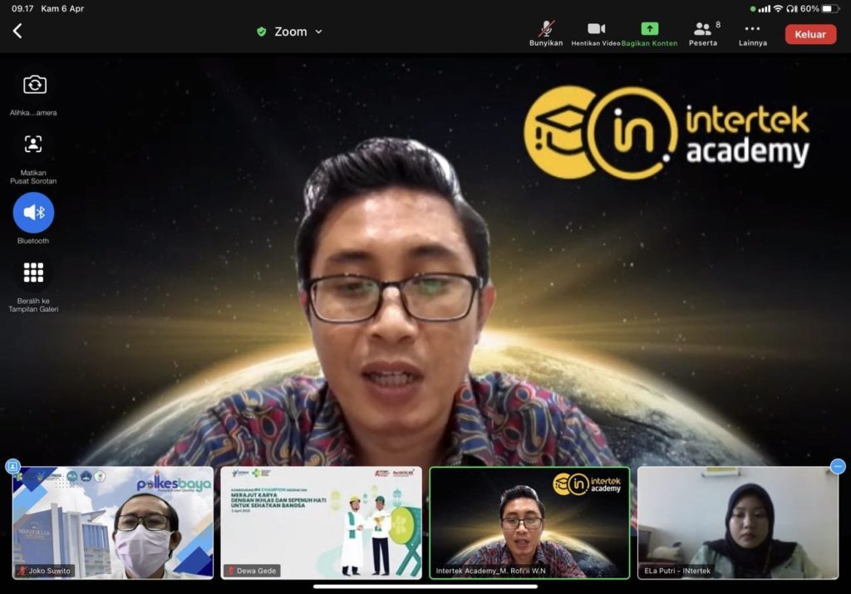Tap the 09.17 clock in status bar
This screenshot has width=851, height=594.
(22, 8)
